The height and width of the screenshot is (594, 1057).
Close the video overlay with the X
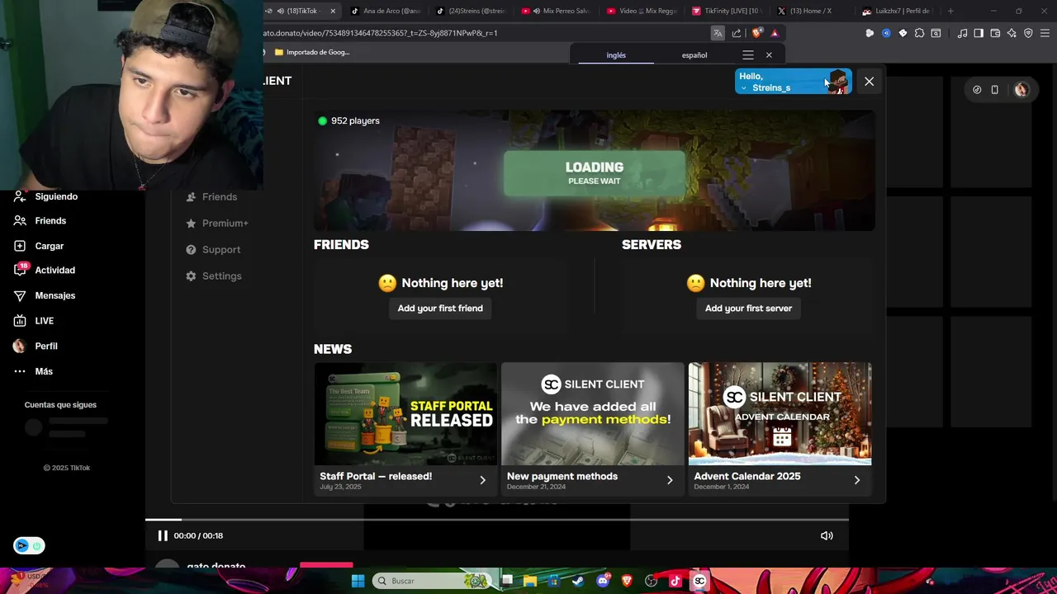tap(869, 82)
